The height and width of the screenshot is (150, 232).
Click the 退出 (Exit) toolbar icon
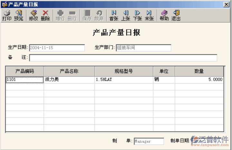coord(176,15)
